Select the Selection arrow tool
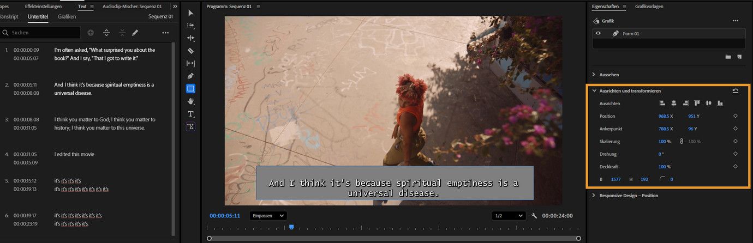This screenshot has height=243, width=753. [x=190, y=13]
